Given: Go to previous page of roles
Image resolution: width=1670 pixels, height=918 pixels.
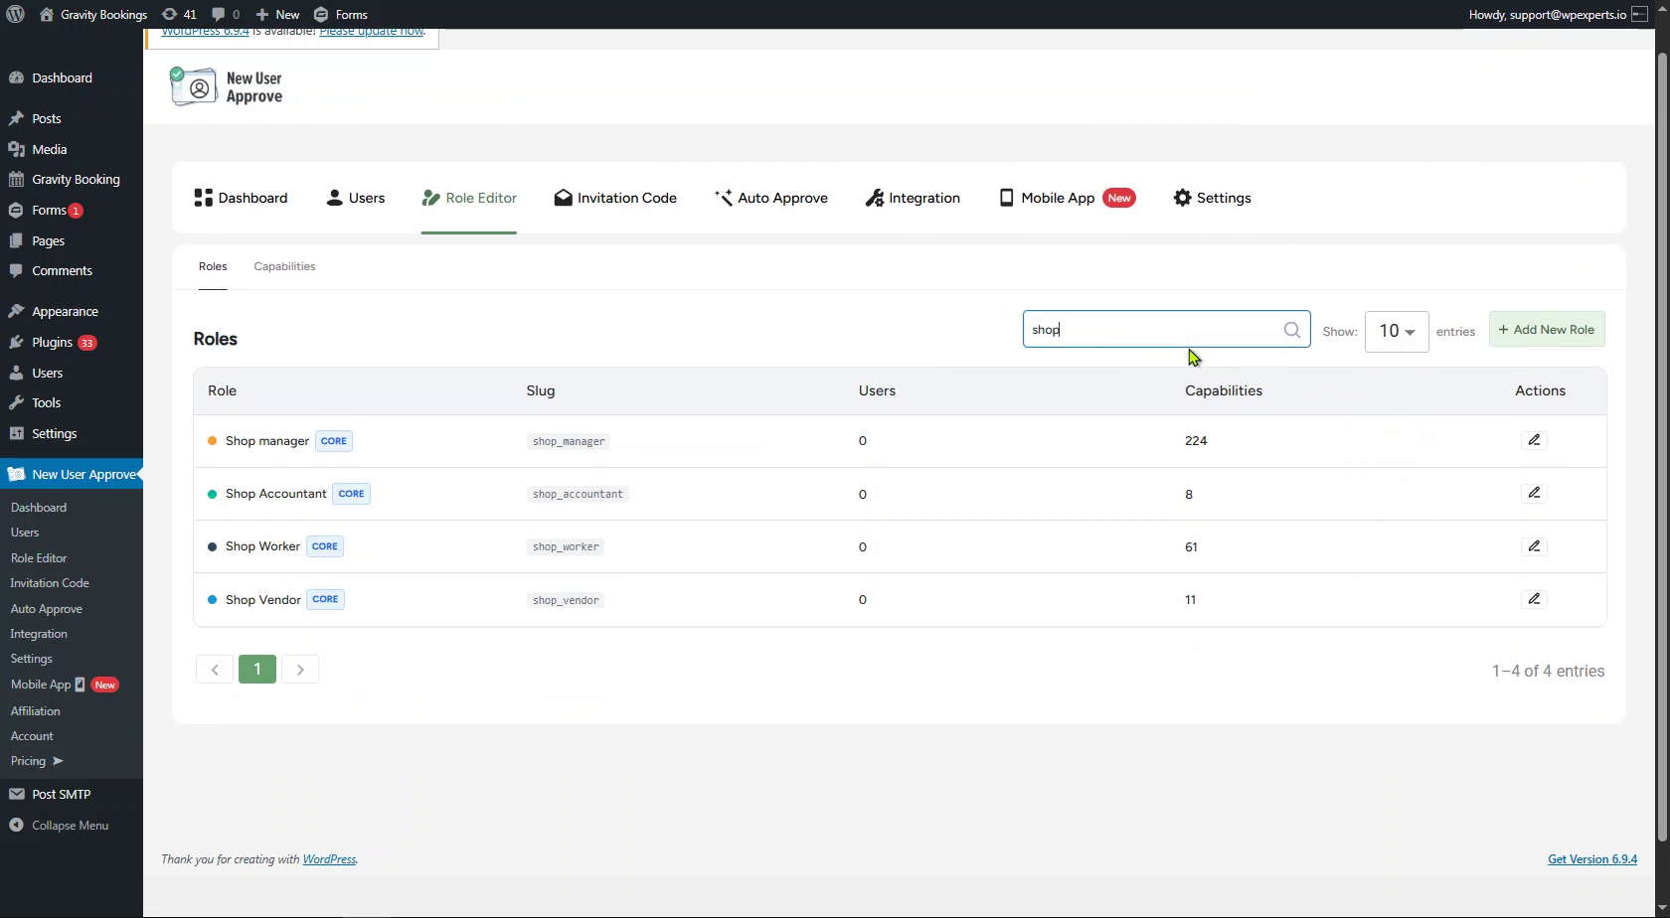Looking at the screenshot, I should [x=215, y=670].
